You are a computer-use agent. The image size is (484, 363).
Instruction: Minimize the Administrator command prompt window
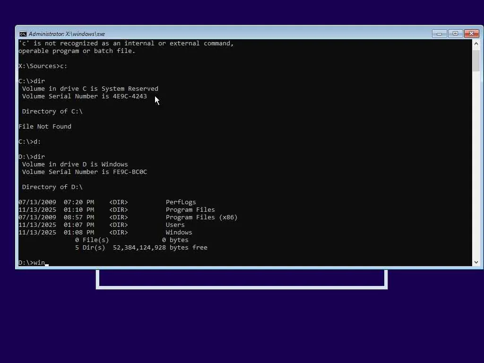coord(439,34)
